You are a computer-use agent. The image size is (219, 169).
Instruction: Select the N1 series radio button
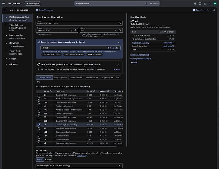(x=39, y=143)
